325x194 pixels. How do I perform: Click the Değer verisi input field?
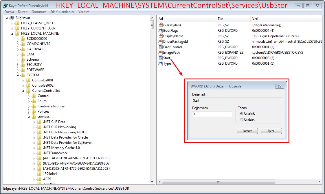coord(212,114)
